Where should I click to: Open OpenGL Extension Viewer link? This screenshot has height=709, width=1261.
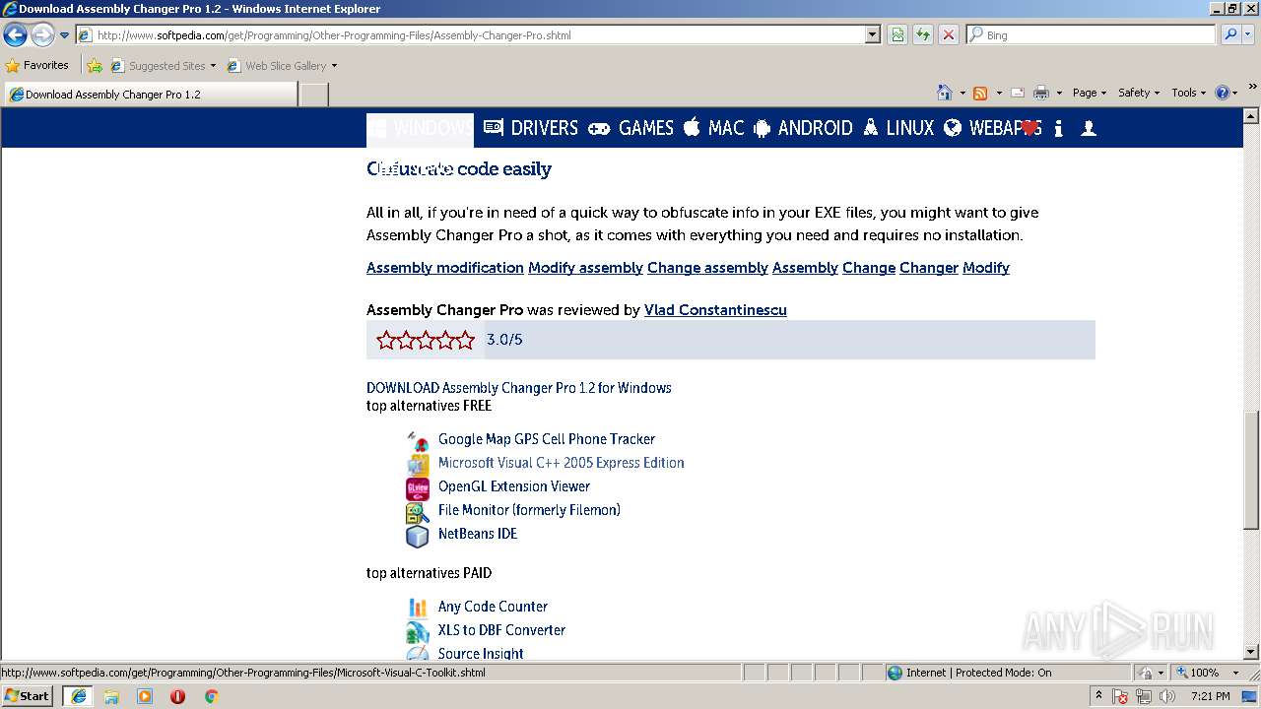513,486
